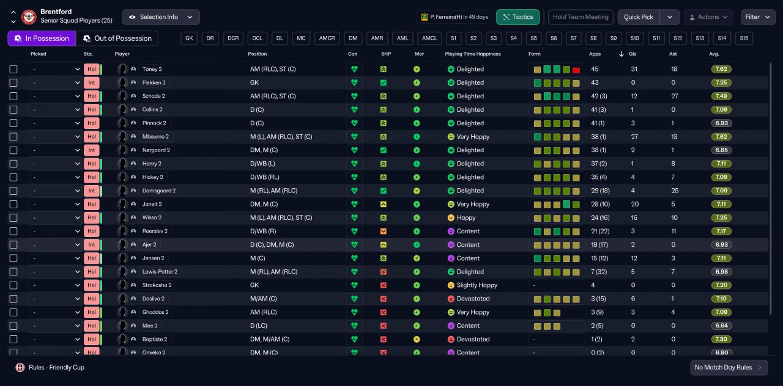
Task: Click the green sharpness checkmark icon for Flekken
Action: [x=383, y=82]
